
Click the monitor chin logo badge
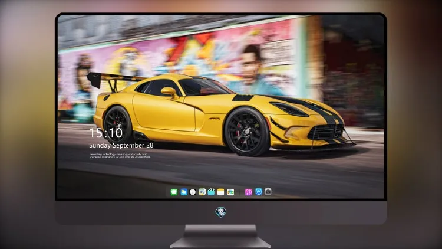click(221, 212)
